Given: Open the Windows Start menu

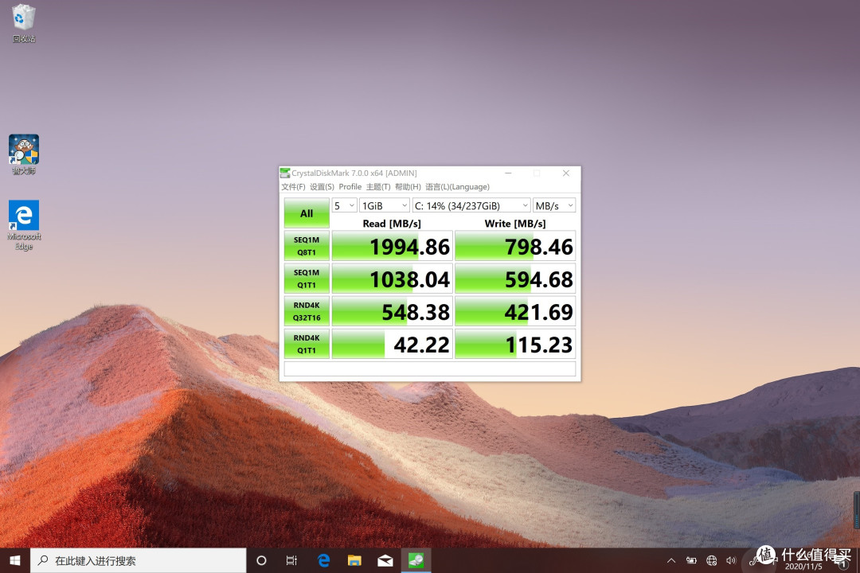Looking at the screenshot, I should tap(15, 560).
